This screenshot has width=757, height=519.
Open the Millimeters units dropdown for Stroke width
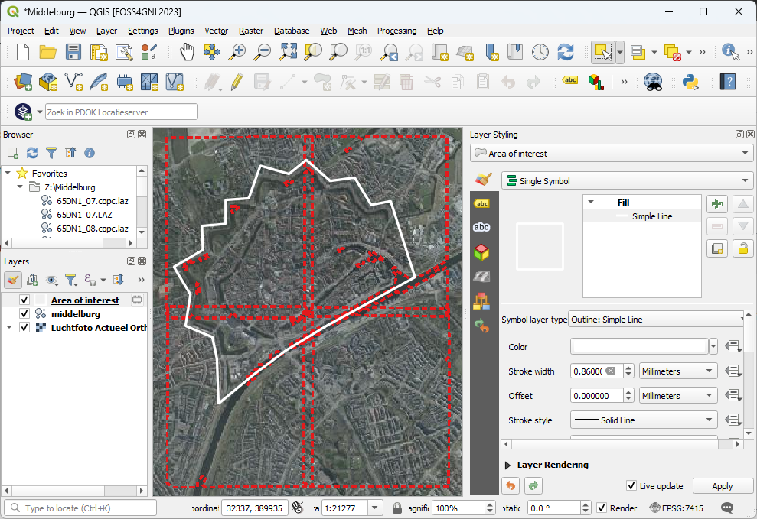[677, 371]
